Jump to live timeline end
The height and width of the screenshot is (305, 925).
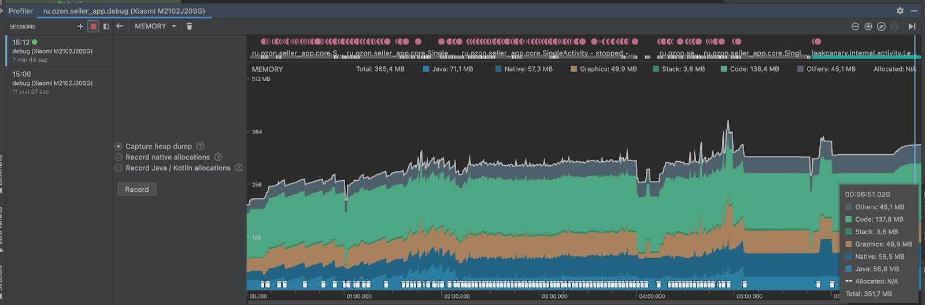[x=912, y=27]
